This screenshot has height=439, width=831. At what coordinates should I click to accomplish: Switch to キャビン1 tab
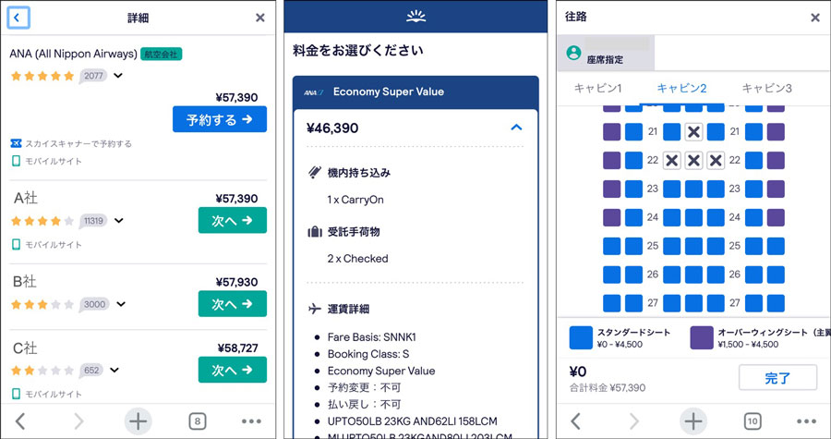tap(597, 88)
